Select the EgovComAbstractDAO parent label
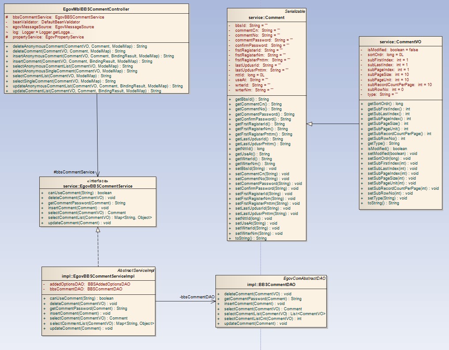449x350 pixels. click(304, 278)
